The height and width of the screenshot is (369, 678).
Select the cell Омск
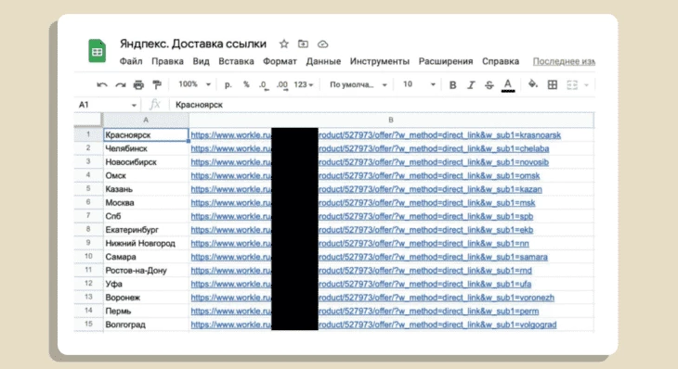tap(146, 175)
